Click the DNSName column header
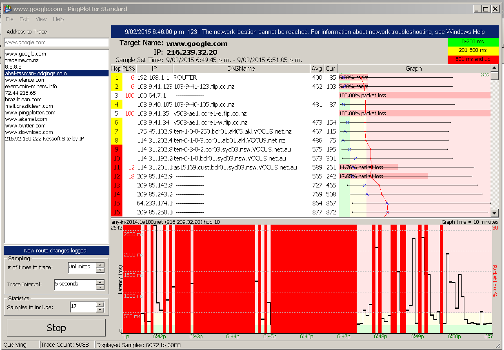Screen dimensions: 504x350 241,69
